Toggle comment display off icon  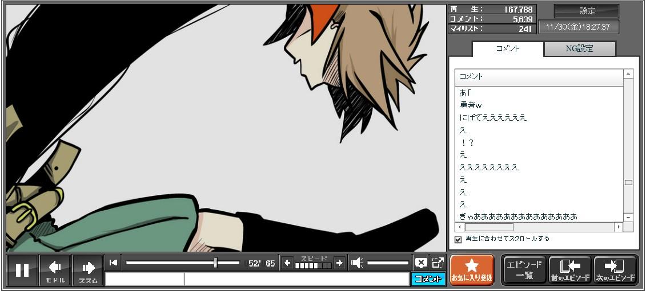click(x=421, y=263)
